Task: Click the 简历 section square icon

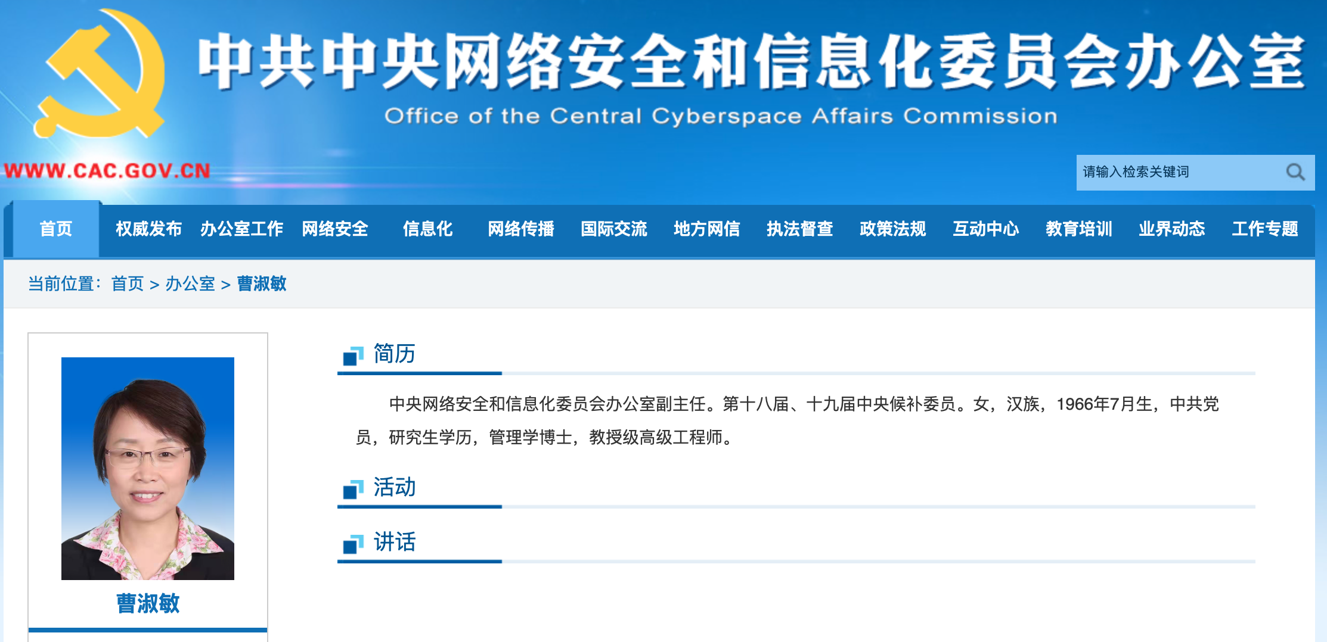Action: [353, 356]
